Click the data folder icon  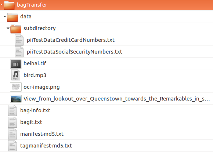12,17
